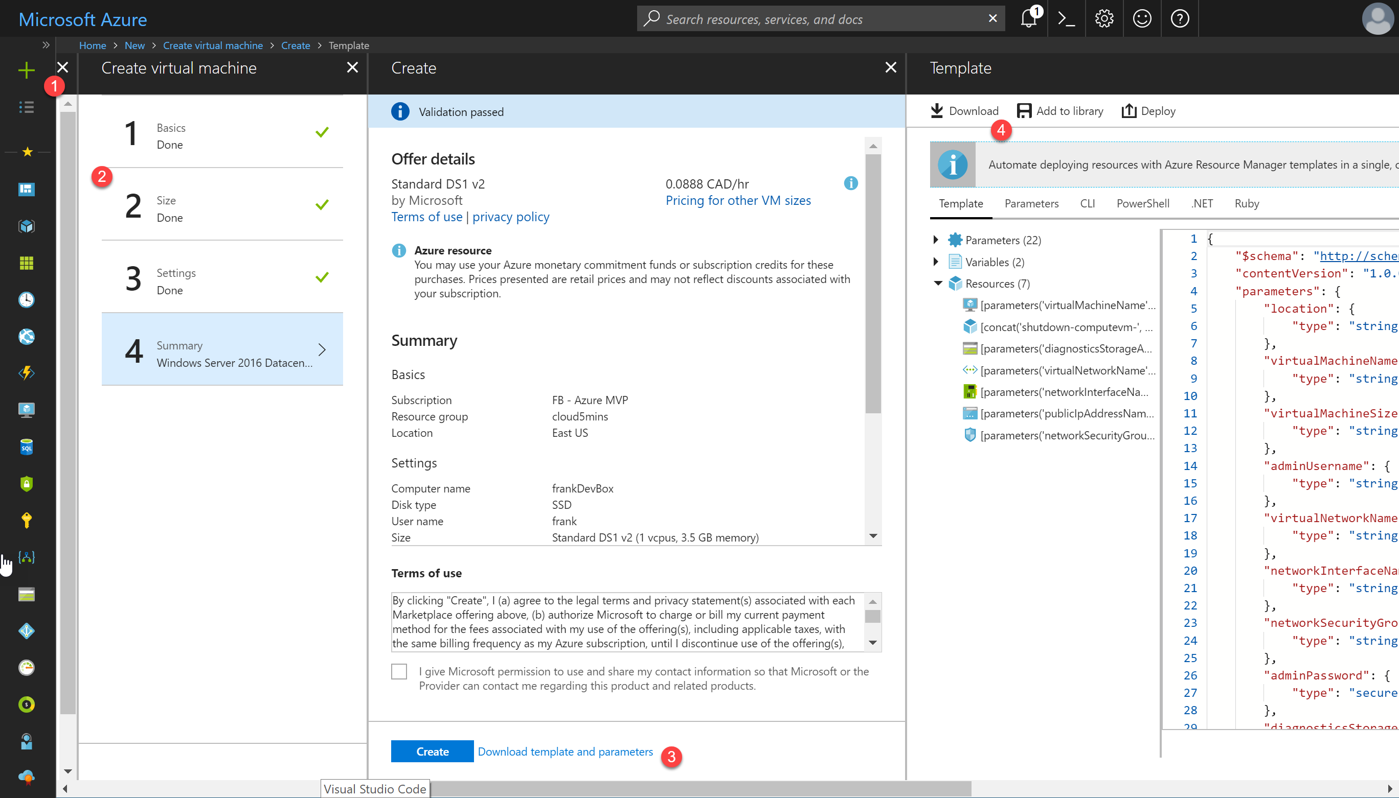This screenshot has height=798, width=1399.
Task: Open portal settings gear icon
Action: [x=1104, y=18]
